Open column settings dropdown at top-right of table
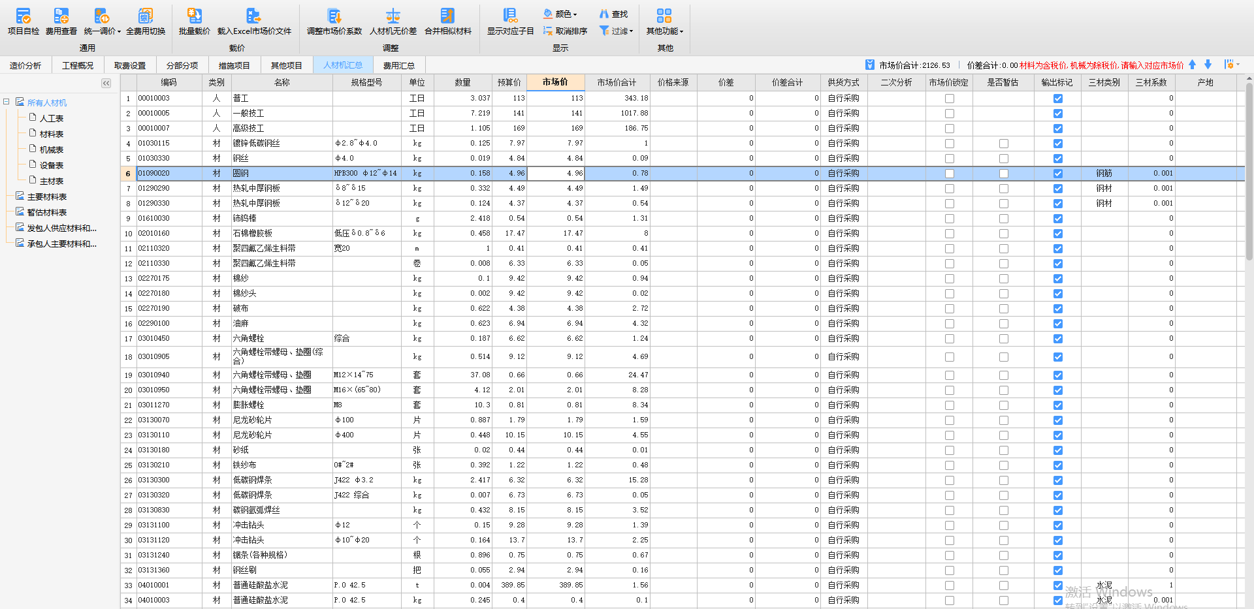This screenshot has width=1254, height=609. click(x=1232, y=65)
